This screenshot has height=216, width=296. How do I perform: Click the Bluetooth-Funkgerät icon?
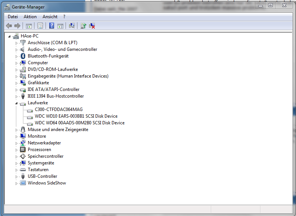[x=23, y=56]
